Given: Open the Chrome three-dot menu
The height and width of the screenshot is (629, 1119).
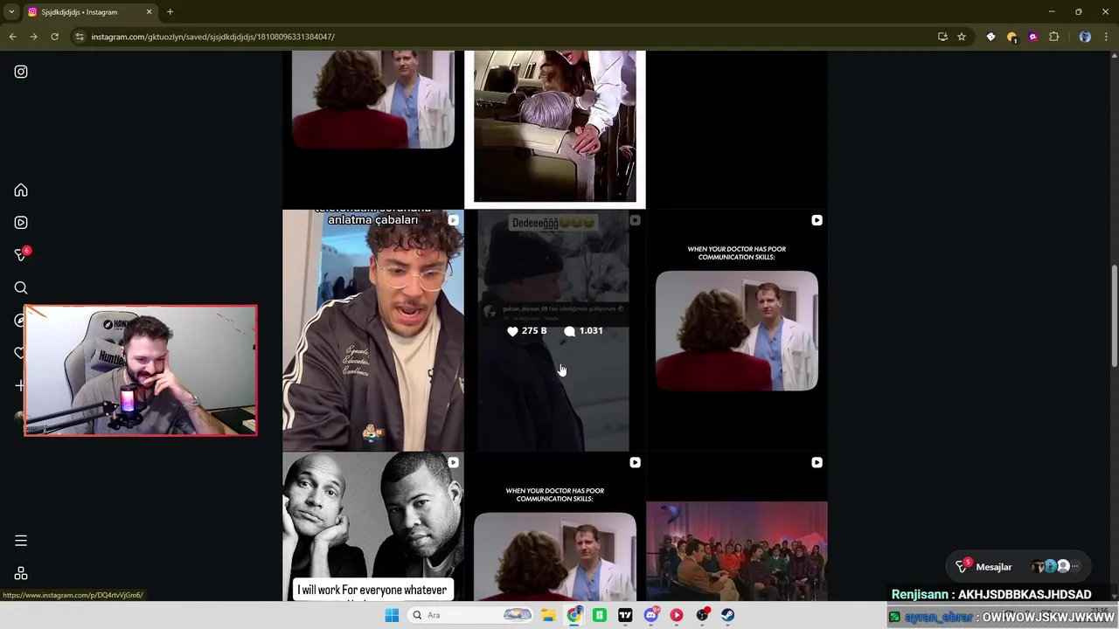Looking at the screenshot, I should pos(1106,37).
